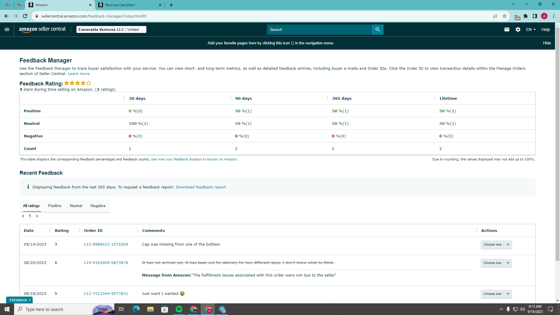The image size is (560, 315).
Task: Click the browser address bar URL
Action: coord(94,16)
